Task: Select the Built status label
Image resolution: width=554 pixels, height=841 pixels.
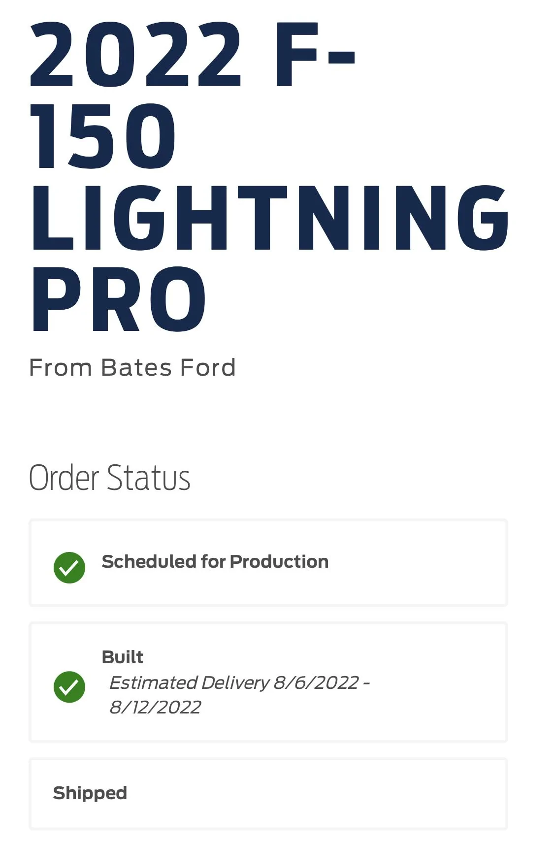Action: pyautogui.click(x=122, y=657)
